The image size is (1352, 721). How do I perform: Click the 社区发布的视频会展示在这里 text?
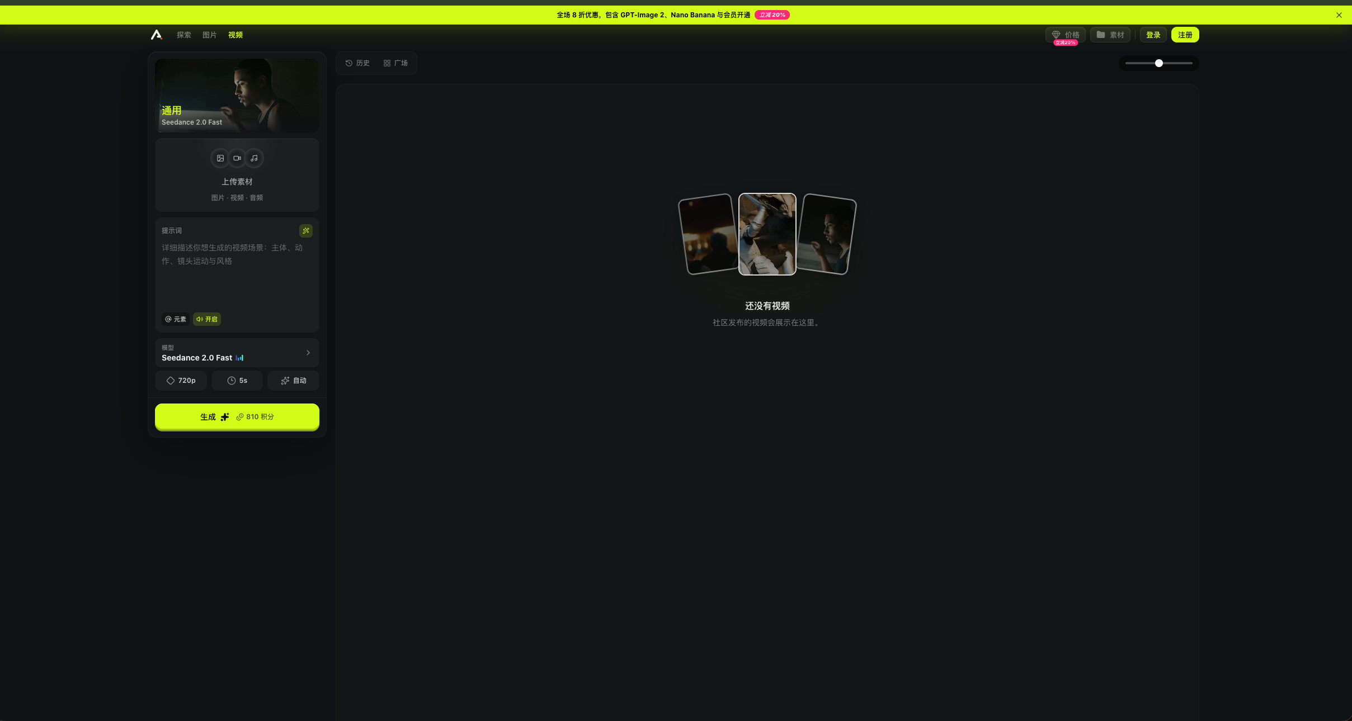pyautogui.click(x=767, y=322)
